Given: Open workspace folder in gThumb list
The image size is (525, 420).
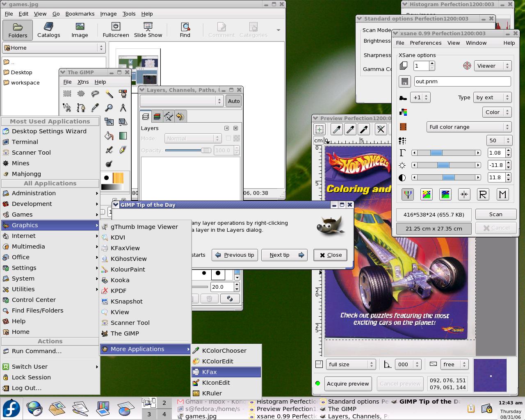Looking at the screenshot, I should pyautogui.click(x=25, y=82).
